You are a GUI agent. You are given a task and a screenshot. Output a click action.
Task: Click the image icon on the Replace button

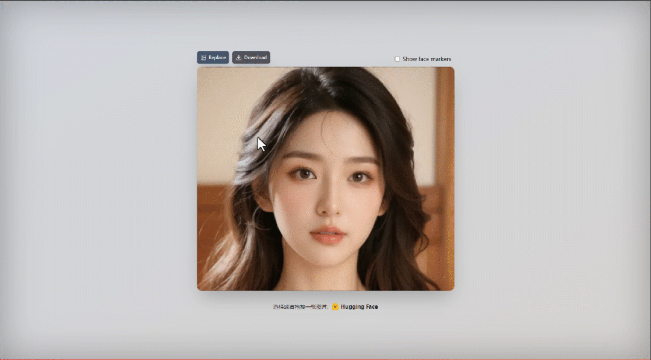click(x=203, y=58)
